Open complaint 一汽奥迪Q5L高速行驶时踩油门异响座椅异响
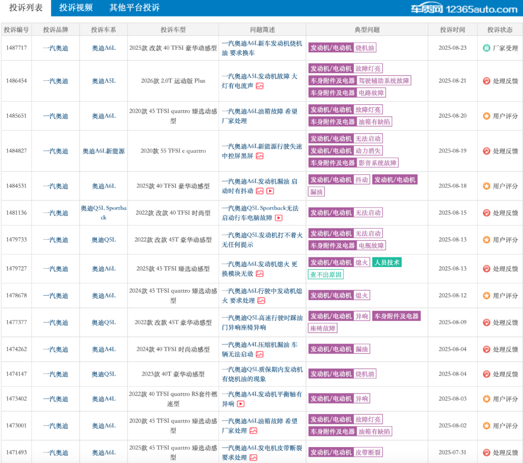The height and width of the screenshot is (463, 523). [262, 322]
